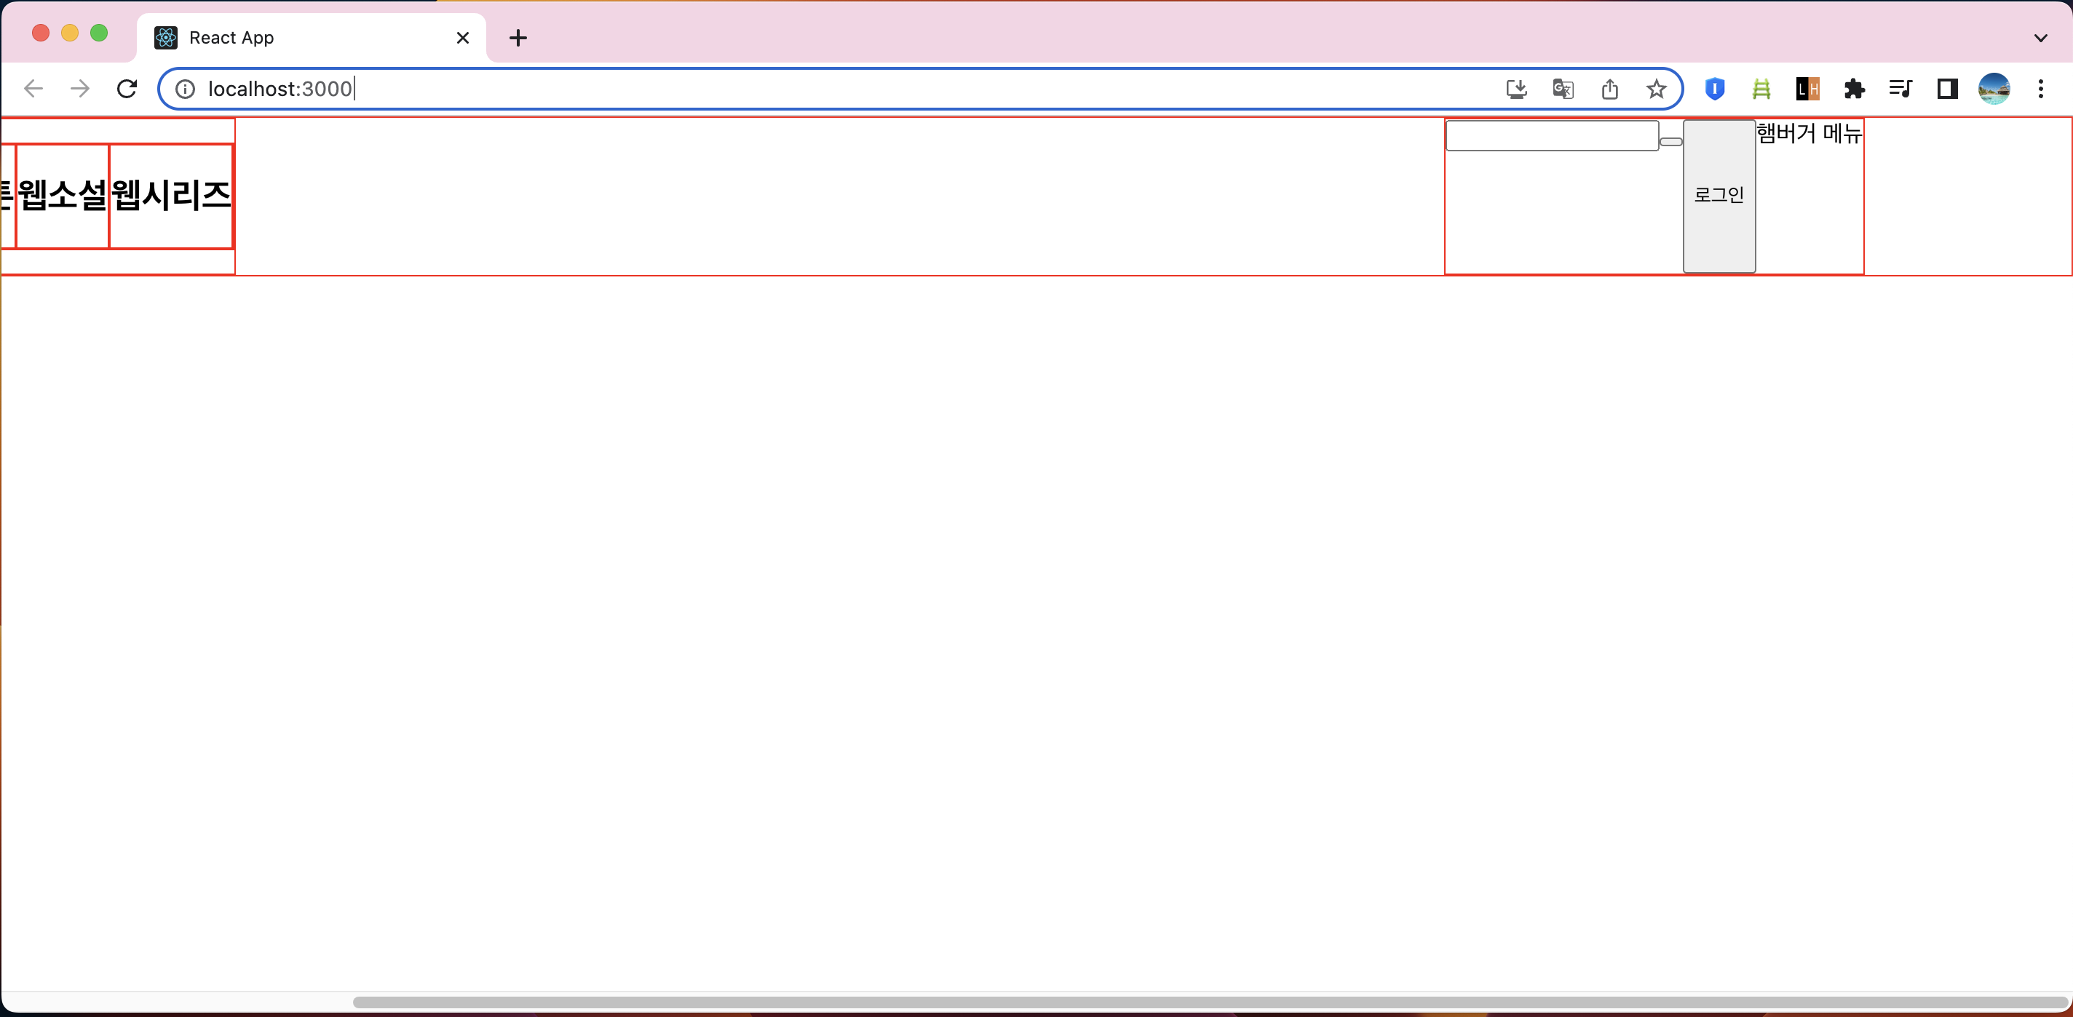Expand the tab search chevron
The width and height of the screenshot is (2073, 1017).
(2041, 38)
